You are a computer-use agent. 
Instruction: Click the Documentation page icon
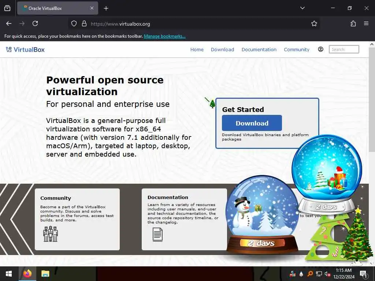(157, 235)
